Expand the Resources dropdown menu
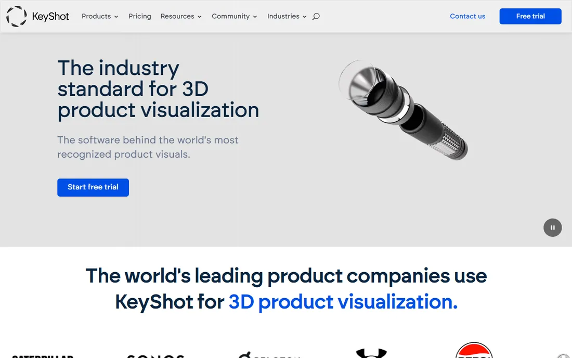 (181, 17)
